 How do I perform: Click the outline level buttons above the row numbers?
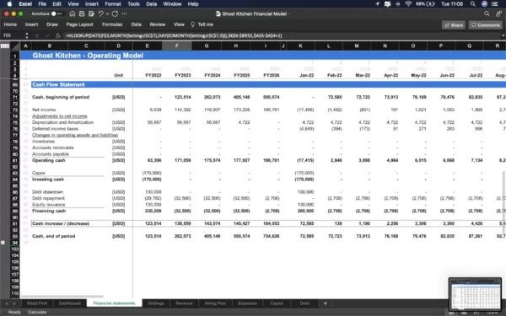[5, 46]
